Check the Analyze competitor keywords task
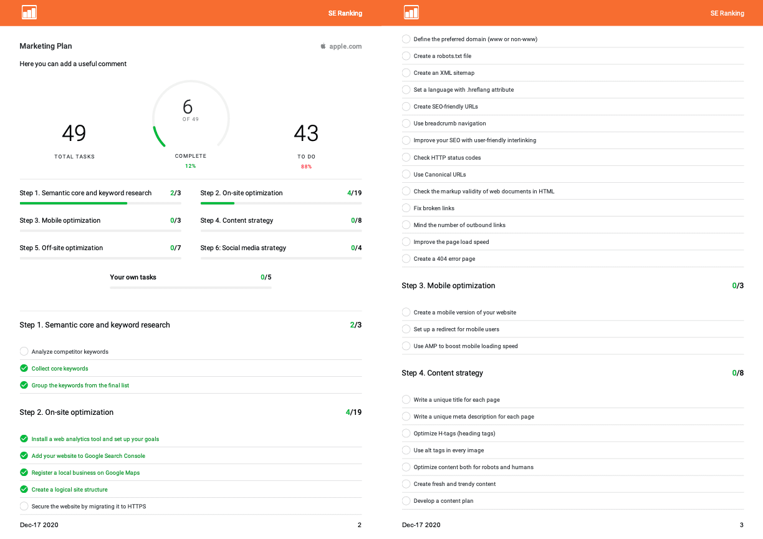 [24, 351]
